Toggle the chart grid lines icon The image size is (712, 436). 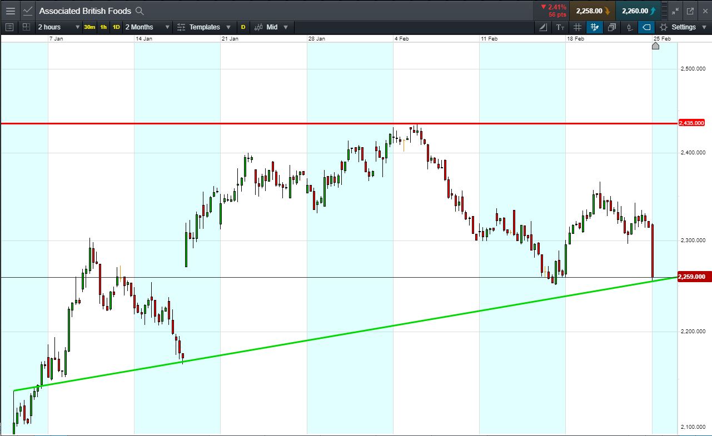tap(577, 27)
